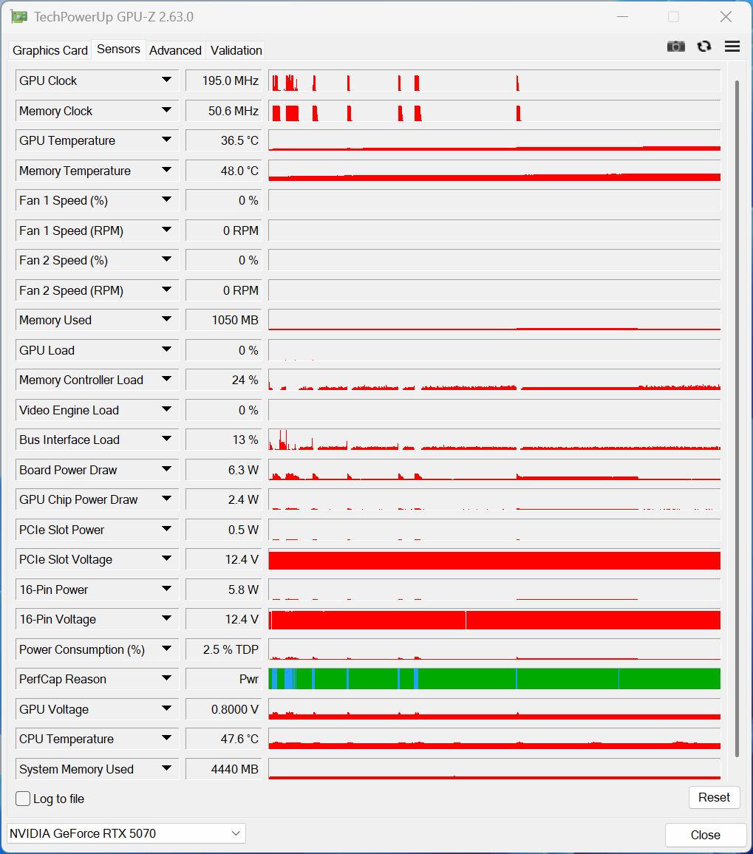Switch to the Graphics Card tab
753x854 pixels.
(50, 50)
